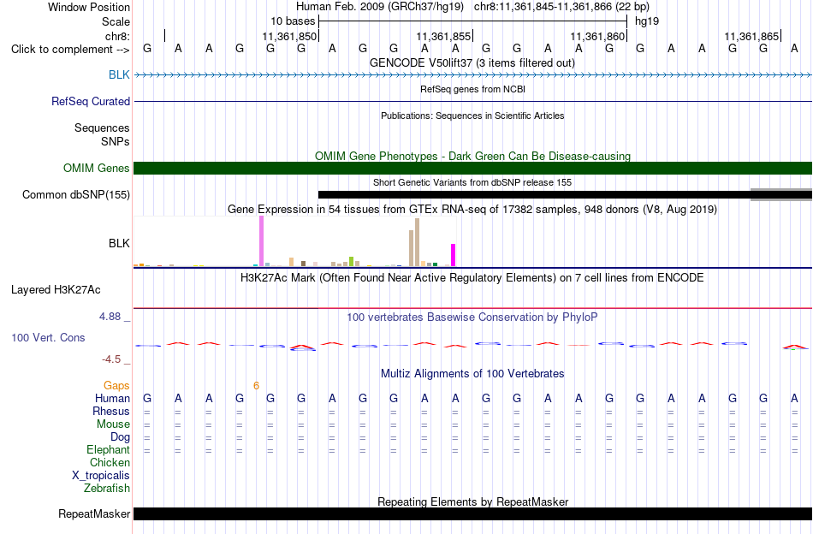This screenshot has width=813, height=534.
Task: Click the yellow-green GTEx expression bar
Action: point(351,261)
